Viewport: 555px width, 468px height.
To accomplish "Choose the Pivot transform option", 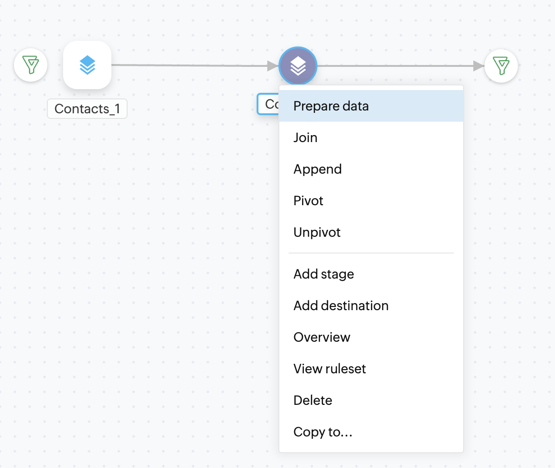I will tap(308, 201).
